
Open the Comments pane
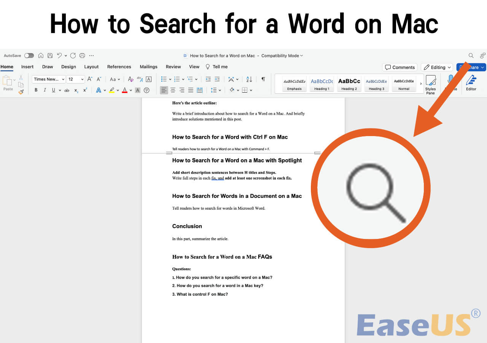coord(400,67)
